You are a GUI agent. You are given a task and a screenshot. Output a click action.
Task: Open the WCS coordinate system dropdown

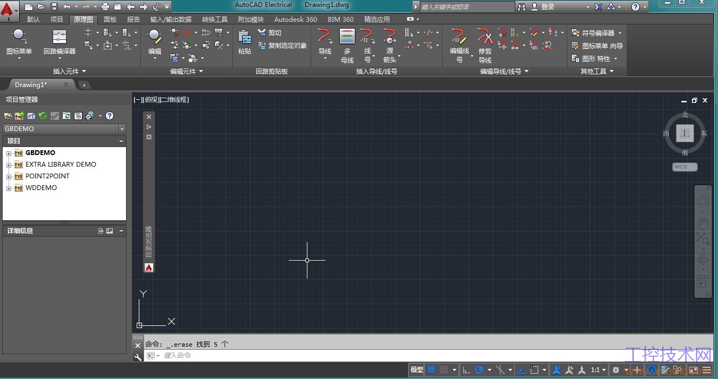(685, 167)
